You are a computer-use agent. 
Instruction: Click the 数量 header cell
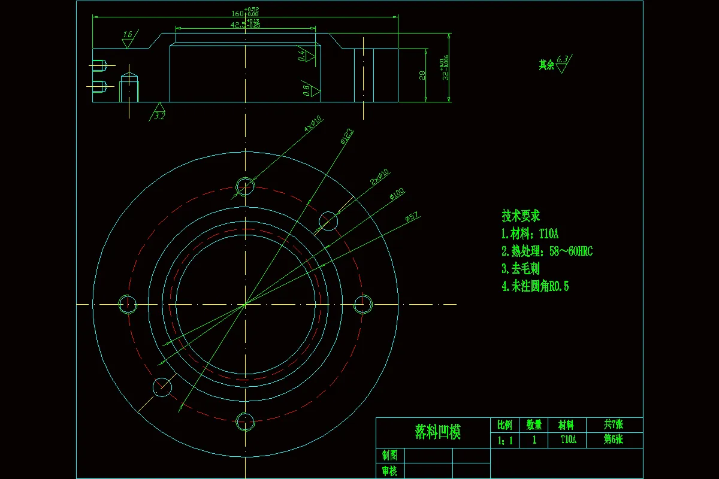(x=534, y=425)
